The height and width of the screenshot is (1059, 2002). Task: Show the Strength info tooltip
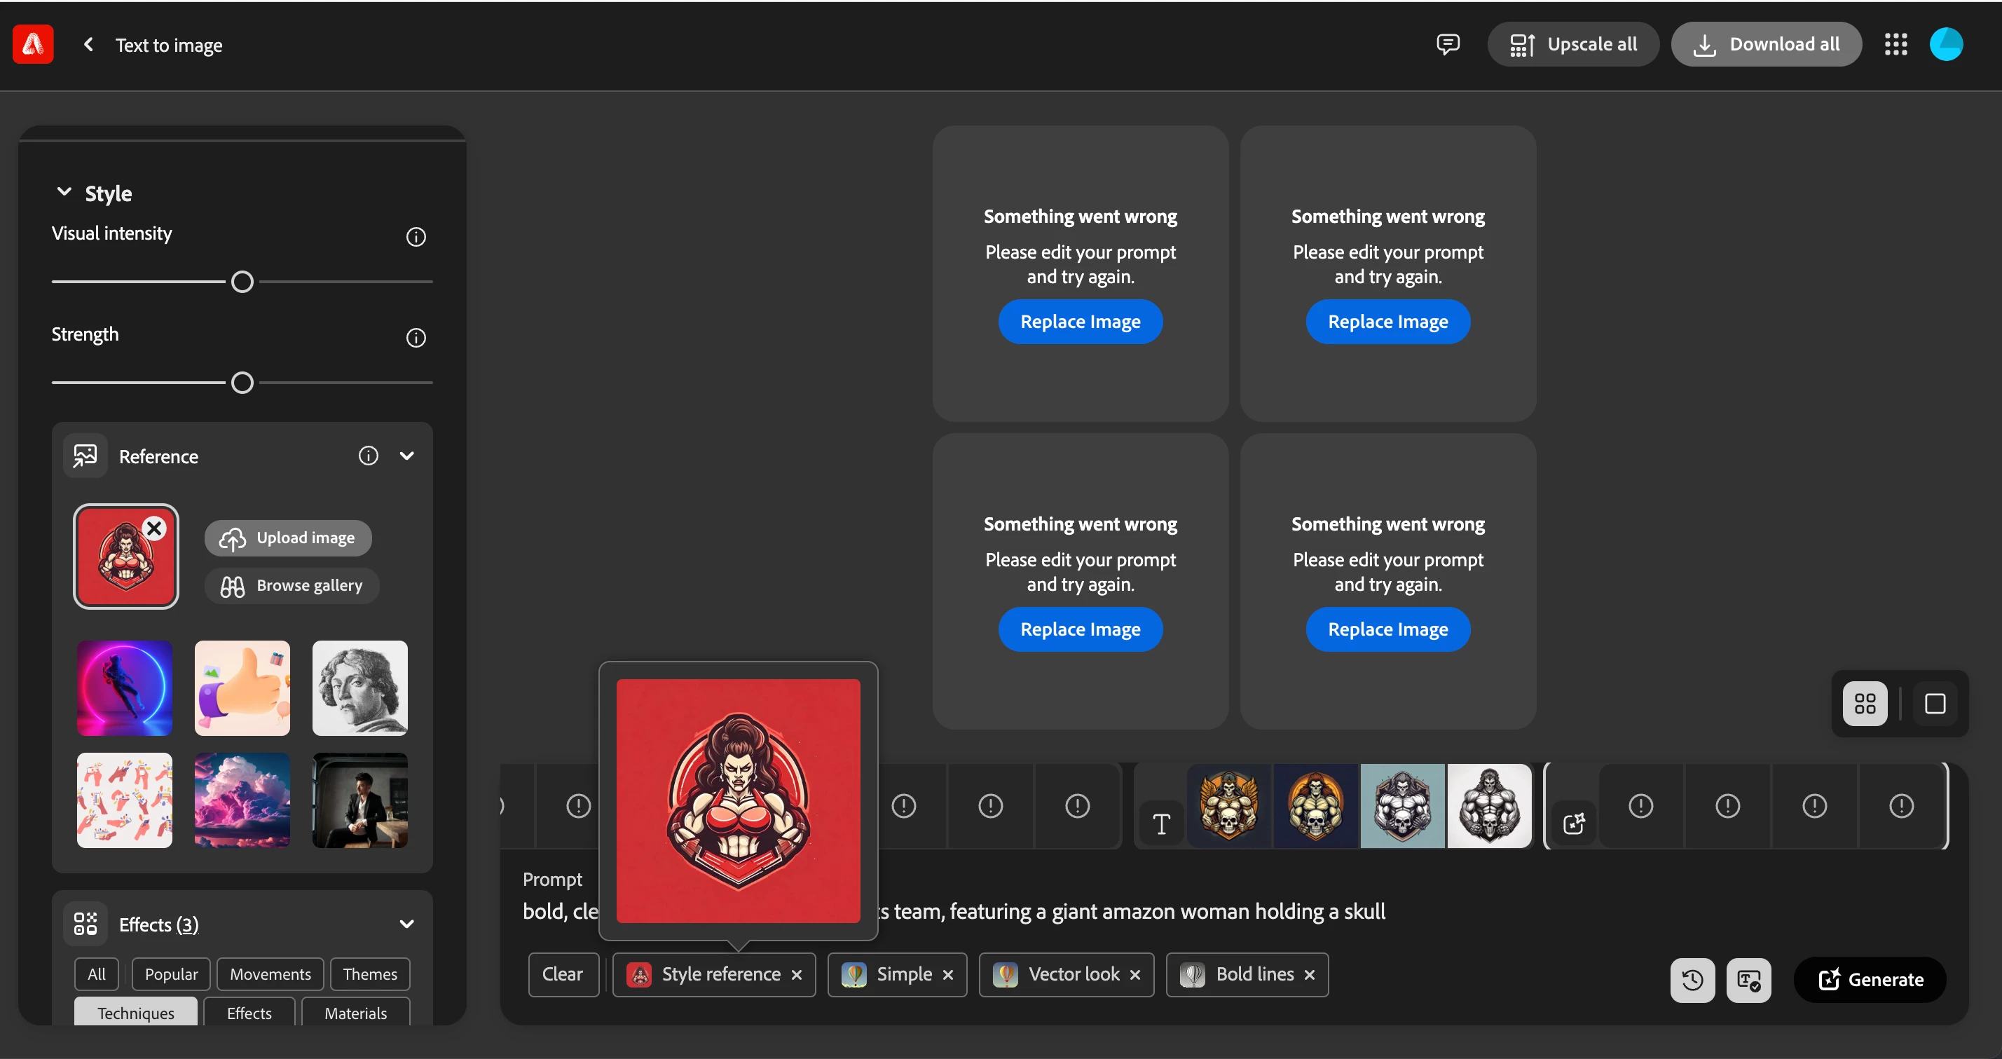(416, 337)
